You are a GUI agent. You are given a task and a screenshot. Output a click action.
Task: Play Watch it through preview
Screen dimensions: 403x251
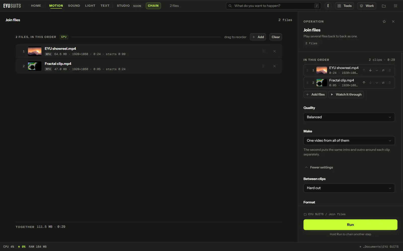[x=346, y=95]
